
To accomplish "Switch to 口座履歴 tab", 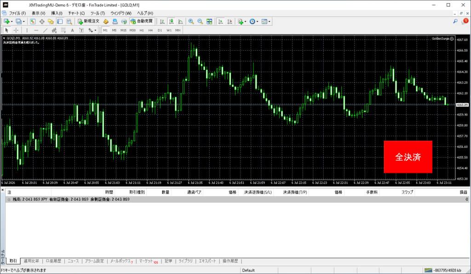I will coord(53,261).
